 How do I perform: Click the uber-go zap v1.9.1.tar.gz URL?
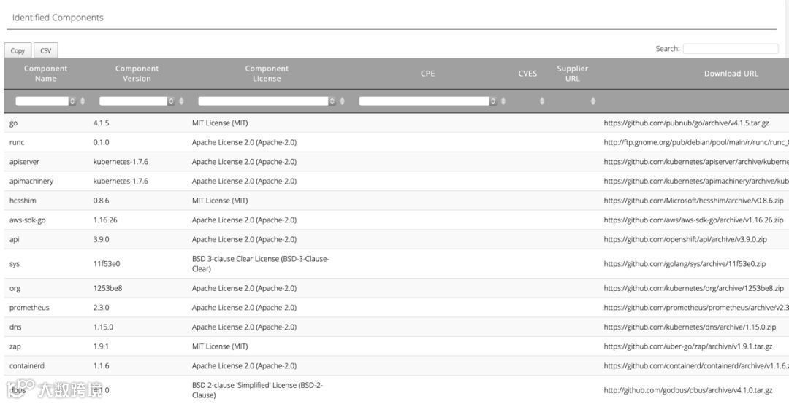click(688, 346)
